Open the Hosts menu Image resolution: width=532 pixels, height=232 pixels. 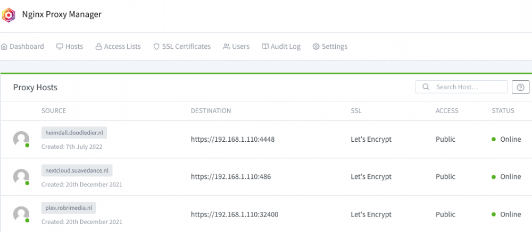tap(70, 46)
